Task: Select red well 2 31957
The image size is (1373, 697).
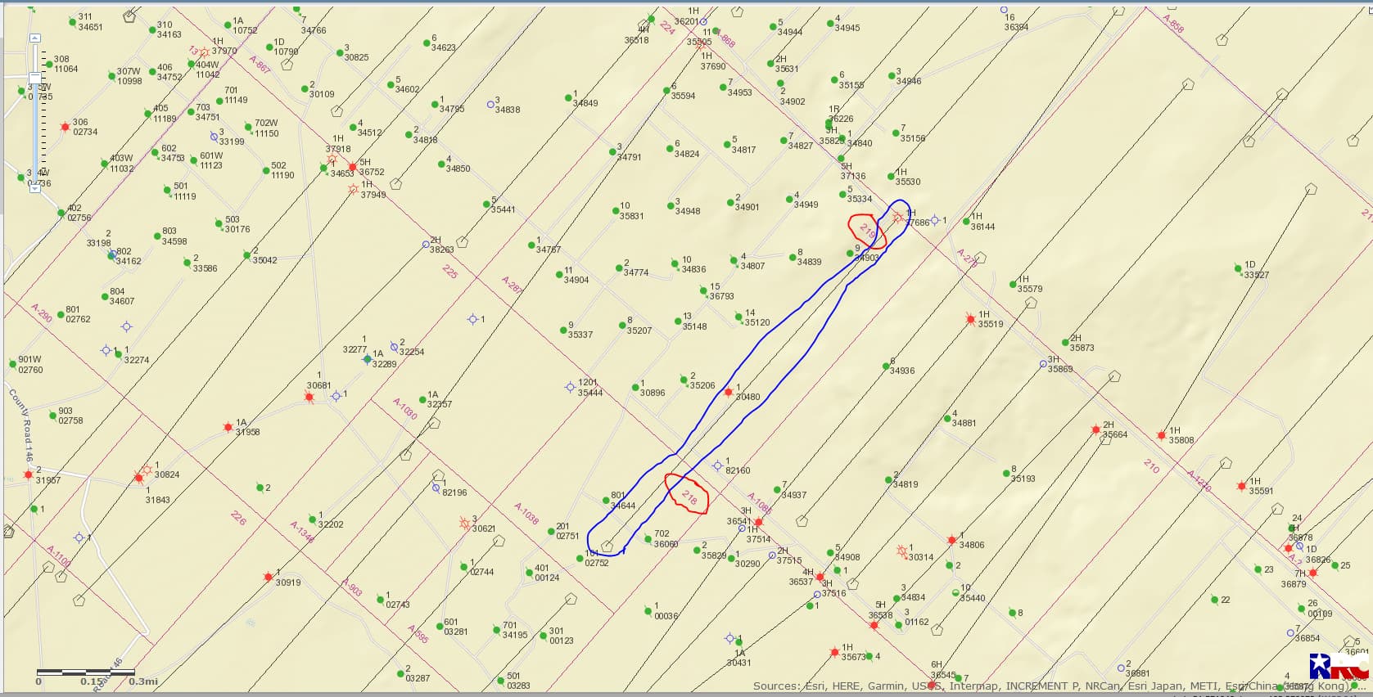Action: coord(29,474)
